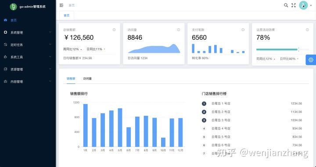The width and height of the screenshot is (316, 167).
Task: Expand the 资源管理 menu chevron
Action: pyautogui.click(x=50, y=69)
